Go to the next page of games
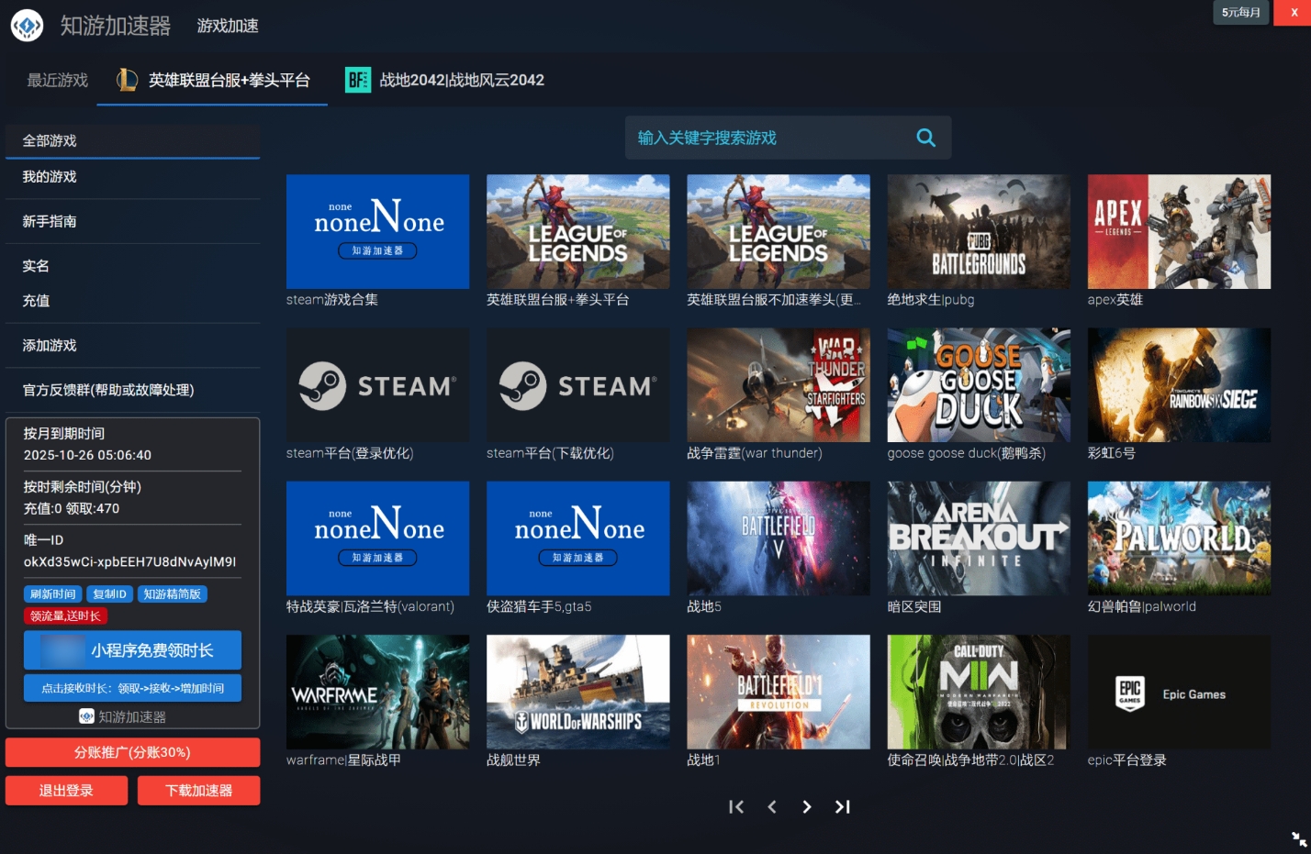The image size is (1311, 854). tap(807, 806)
